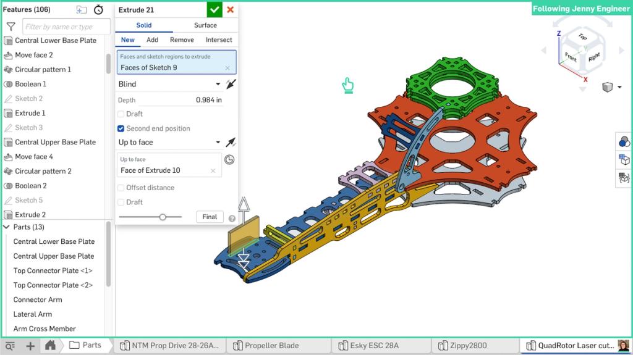Viewport: 633px width, 355px height.
Task: Click the rollback timer icon in Features header
Action: (x=99, y=10)
